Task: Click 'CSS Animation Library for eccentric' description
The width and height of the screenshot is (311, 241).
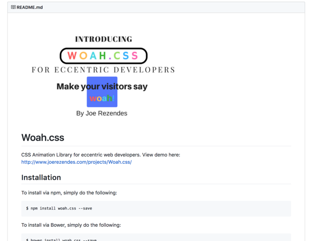Action: pos(100,155)
